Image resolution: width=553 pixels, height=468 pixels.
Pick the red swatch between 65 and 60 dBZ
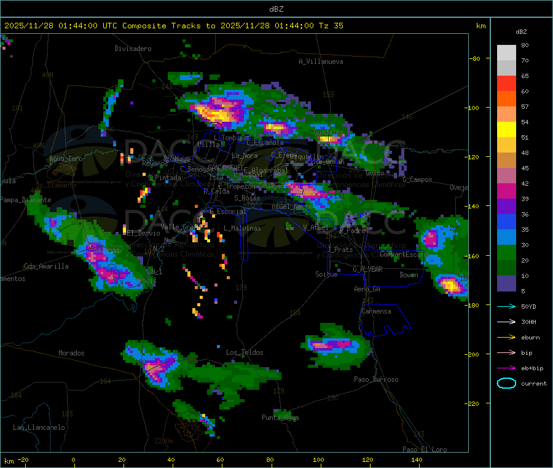coord(506,83)
